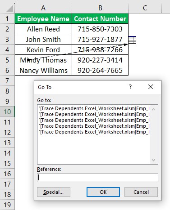Select row 12 header
The width and height of the screenshot is (170, 210).
click(7, 133)
